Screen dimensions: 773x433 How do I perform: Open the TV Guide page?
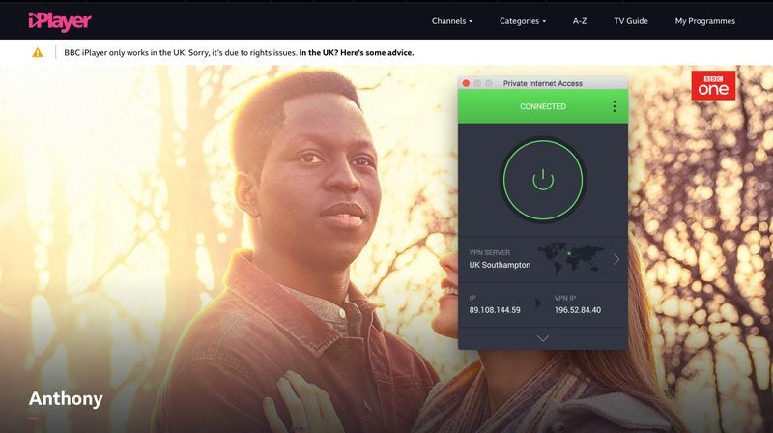(631, 21)
